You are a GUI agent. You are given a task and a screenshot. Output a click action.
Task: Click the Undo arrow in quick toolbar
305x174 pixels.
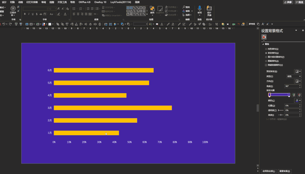(x=4, y=24)
